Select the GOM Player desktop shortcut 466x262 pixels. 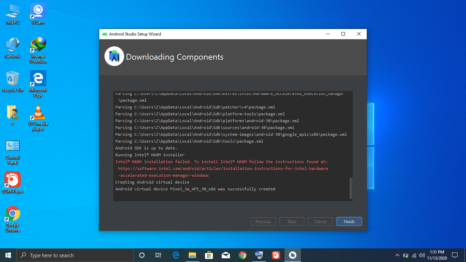[13, 183]
